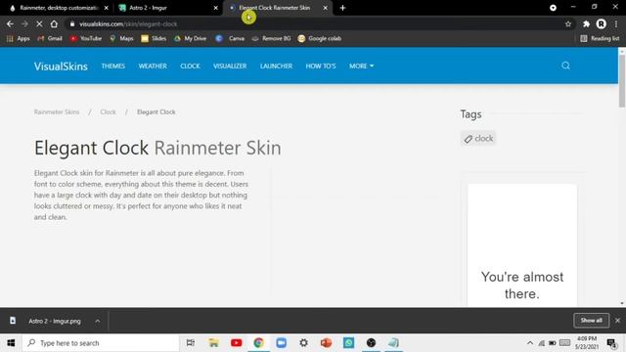This screenshot has width=626, height=352.
Task: Close the downloads bar
Action: 617,321
